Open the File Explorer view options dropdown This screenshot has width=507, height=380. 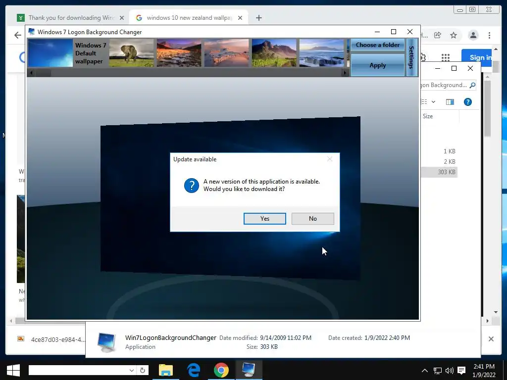433,102
